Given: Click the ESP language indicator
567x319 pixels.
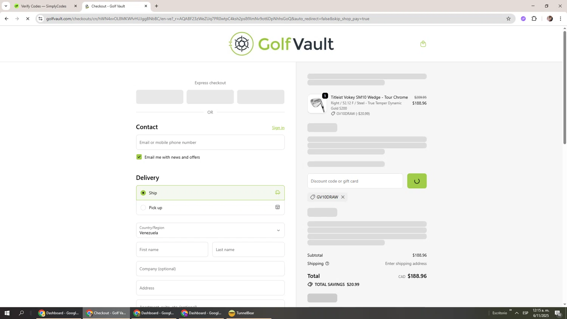Looking at the screenshot, I should [525, 313].
